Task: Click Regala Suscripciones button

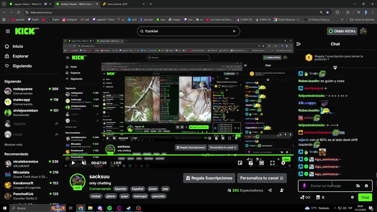Action: [209, 178]
